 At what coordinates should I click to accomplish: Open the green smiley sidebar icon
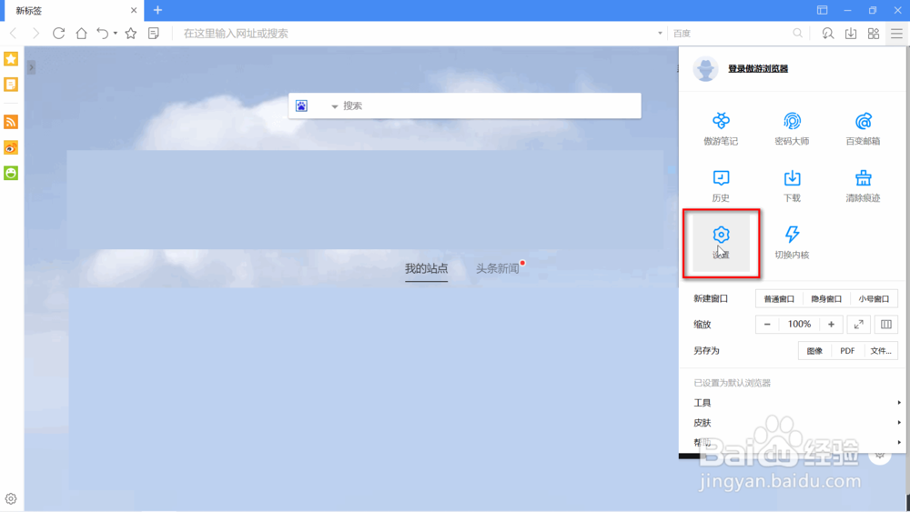[x=11, y=173]
